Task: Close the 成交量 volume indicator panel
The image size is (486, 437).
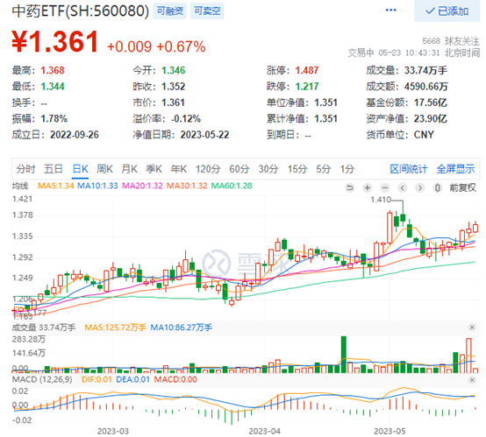Action: [x=472, y=328]
